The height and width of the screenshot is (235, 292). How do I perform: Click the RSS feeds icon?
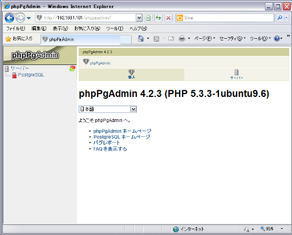[x=156, y=39]
